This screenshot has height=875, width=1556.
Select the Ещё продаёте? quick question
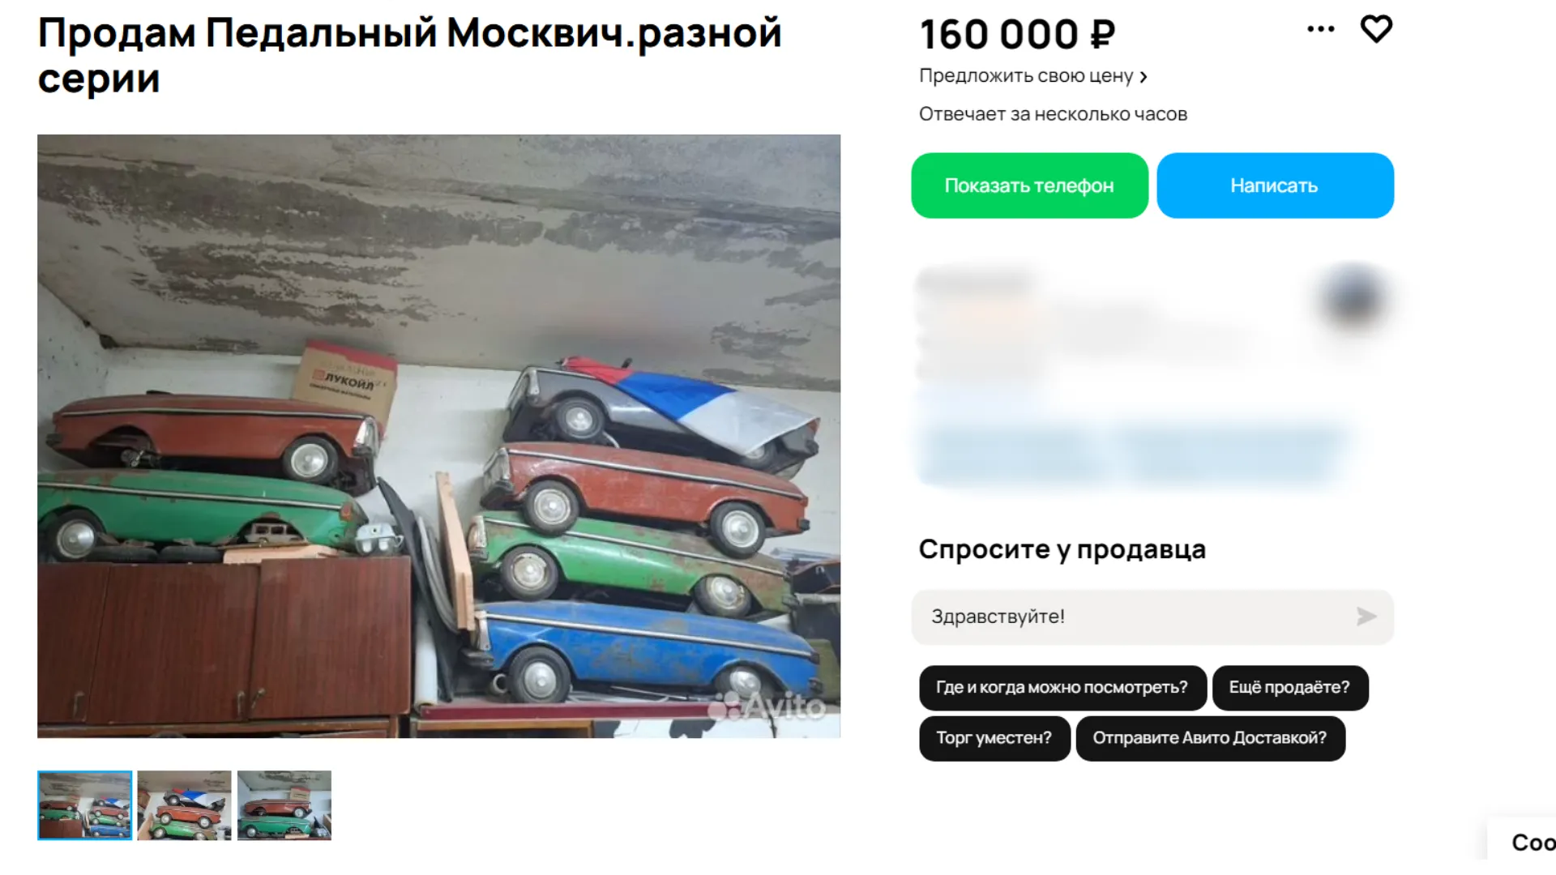(x=1290, y=688)
